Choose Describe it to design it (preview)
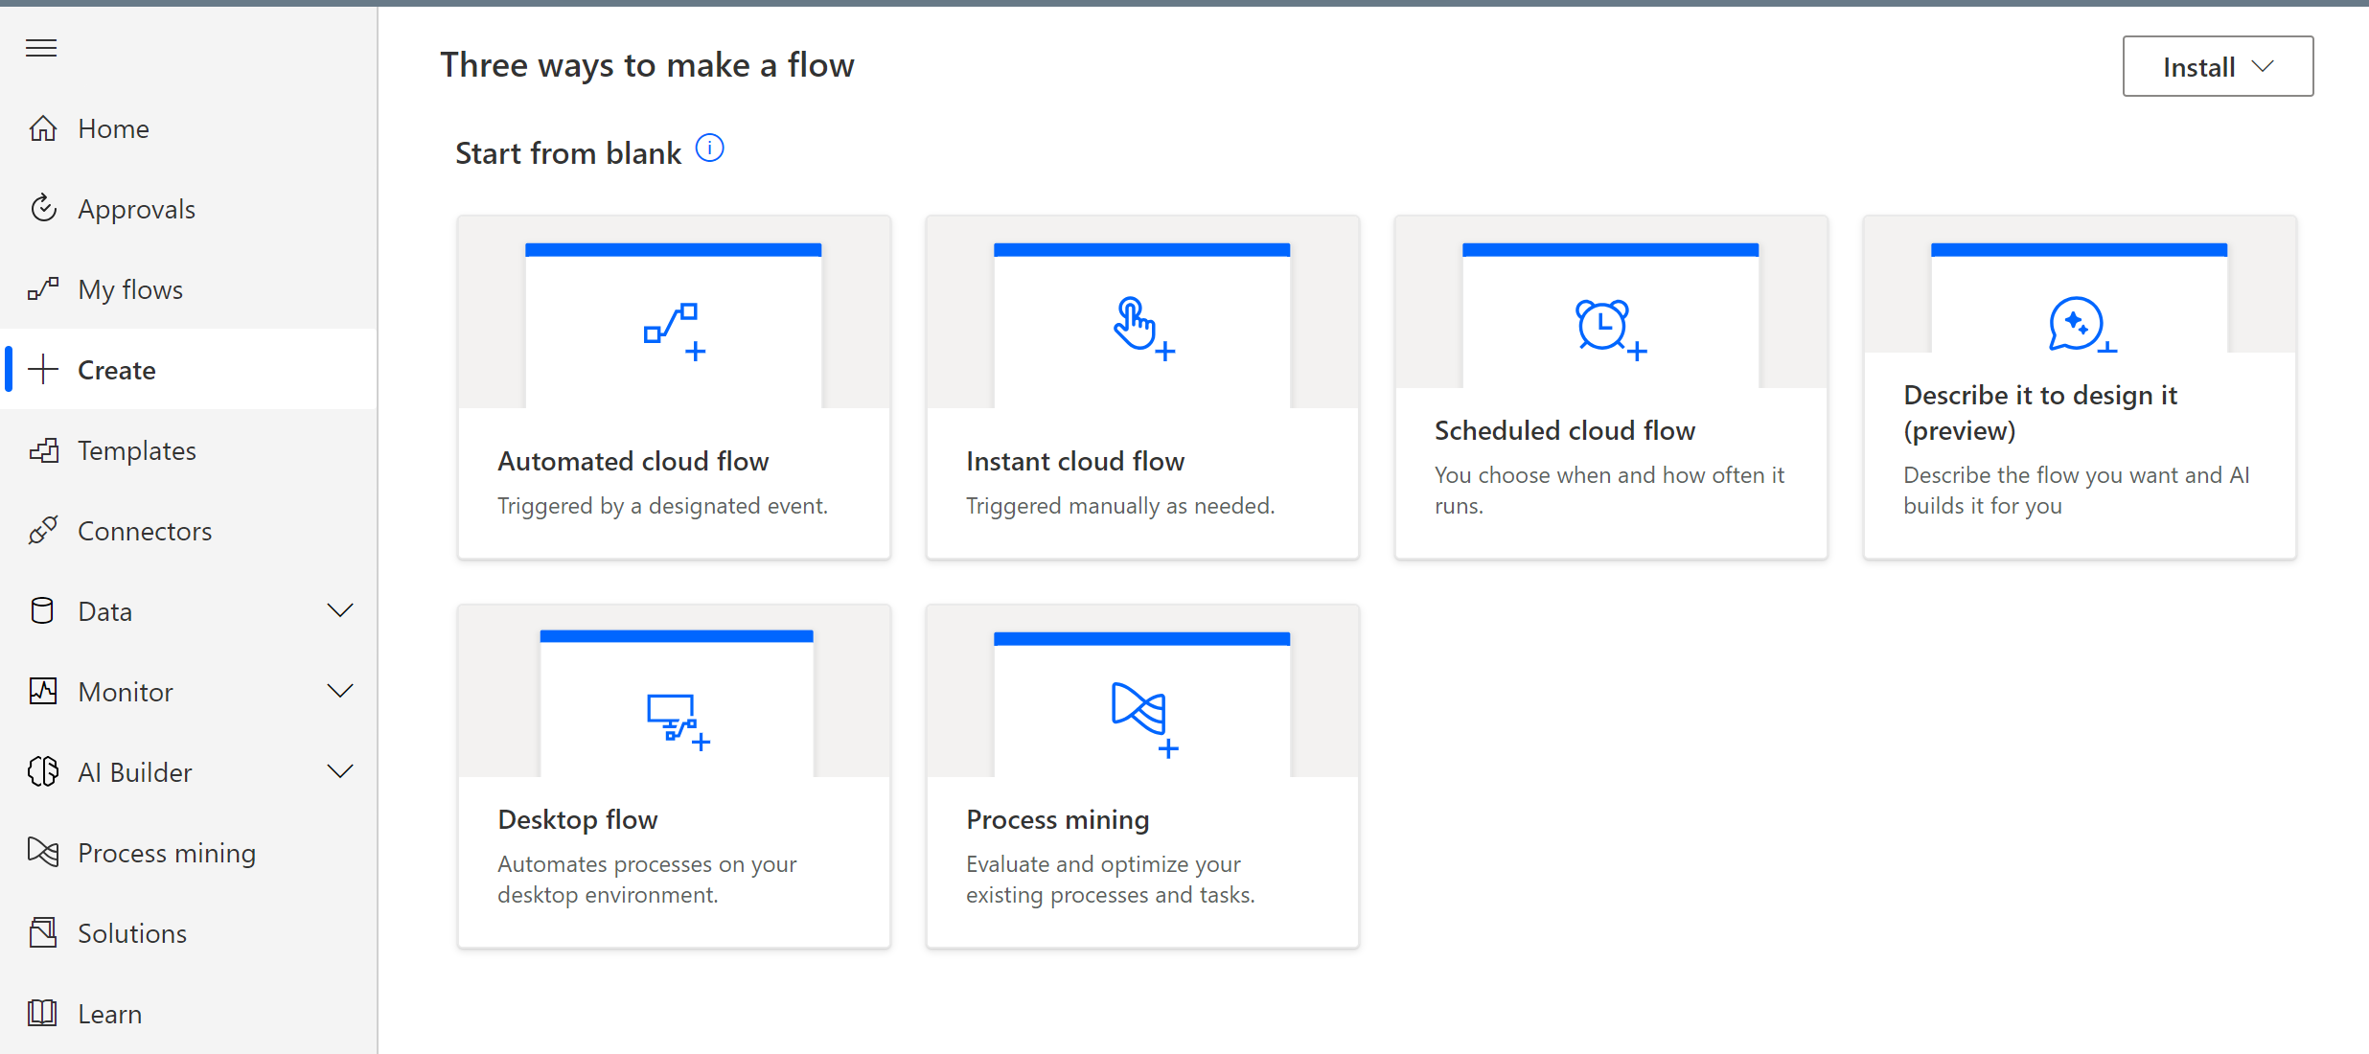 pos(2040,413)
